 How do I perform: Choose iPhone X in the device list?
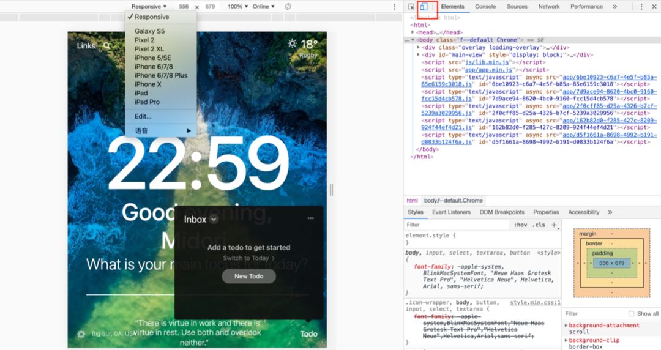coord(148,84)
